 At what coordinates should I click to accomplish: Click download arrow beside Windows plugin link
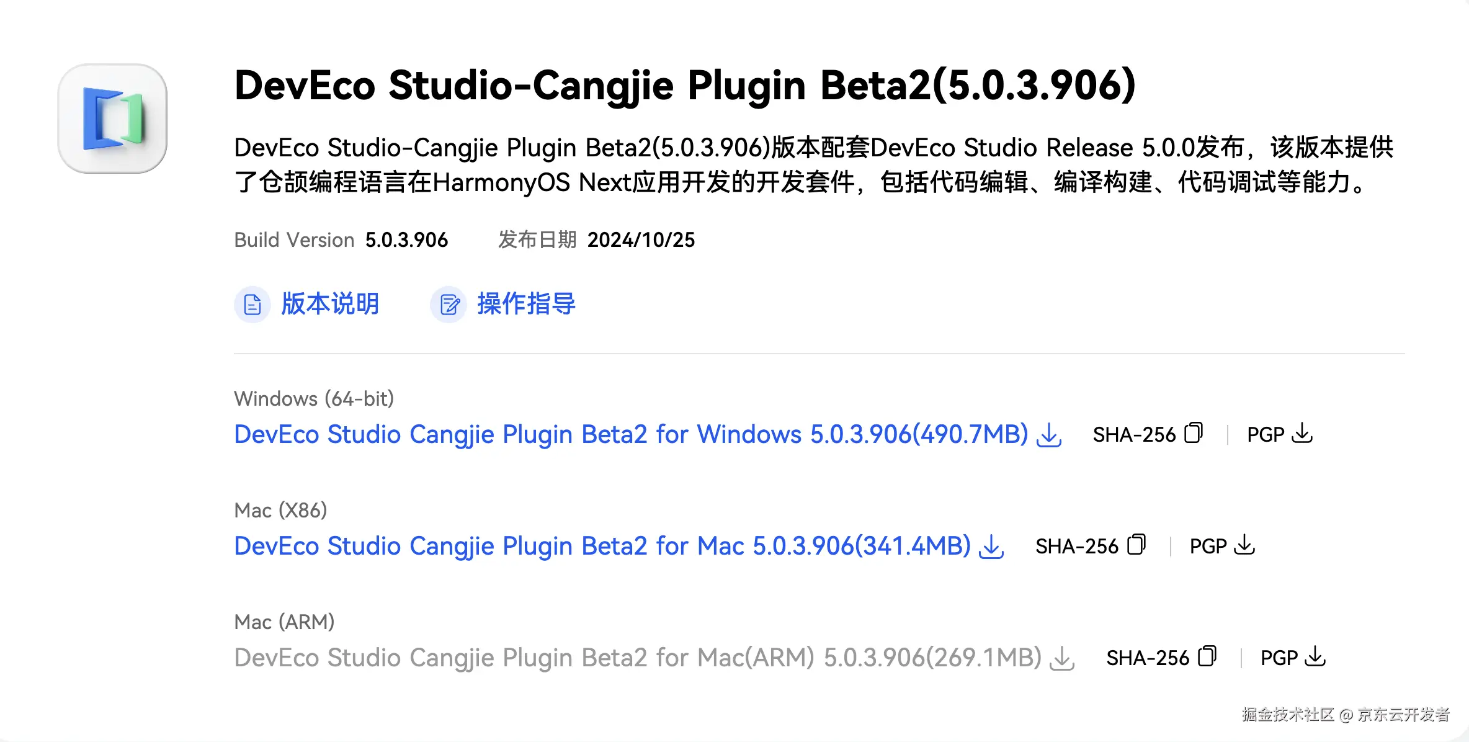tap(1050, 435)
